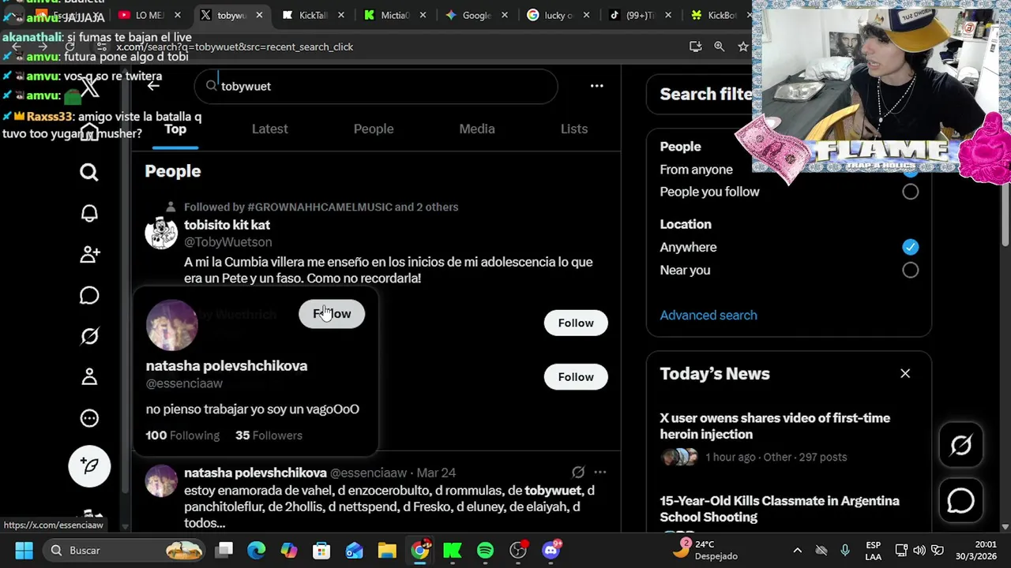1011x568 pixels.
Task: Switch to the Latest search tab
Action: (269, 129)
